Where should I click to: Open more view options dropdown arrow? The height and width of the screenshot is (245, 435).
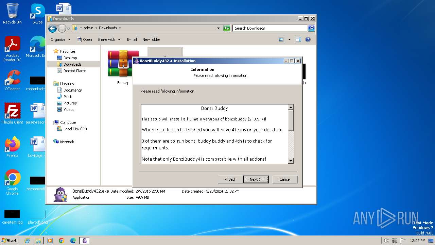(289, 39)
